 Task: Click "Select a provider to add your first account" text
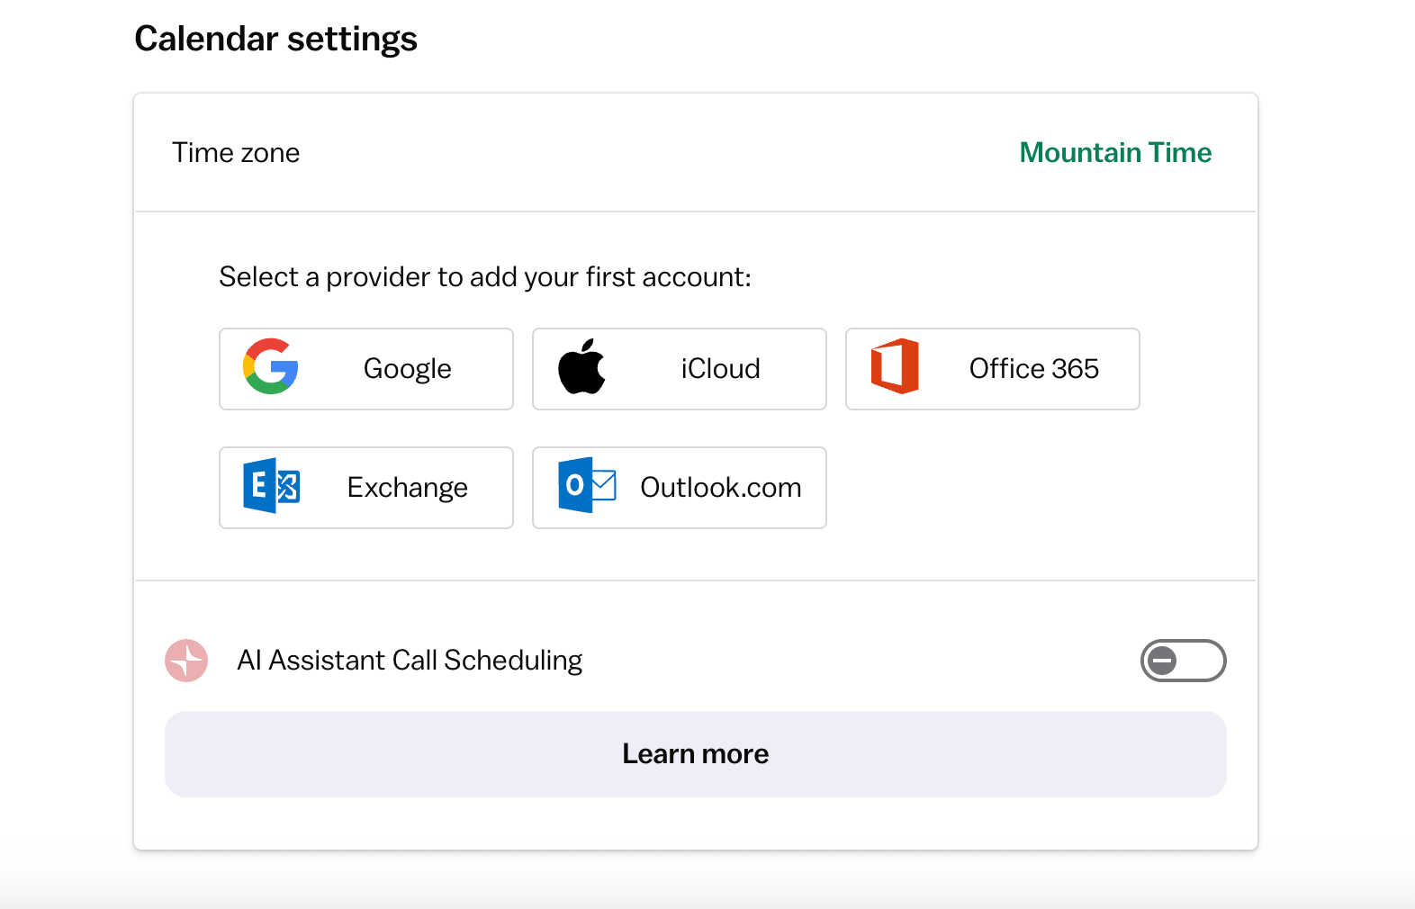(x=485, y=276)
